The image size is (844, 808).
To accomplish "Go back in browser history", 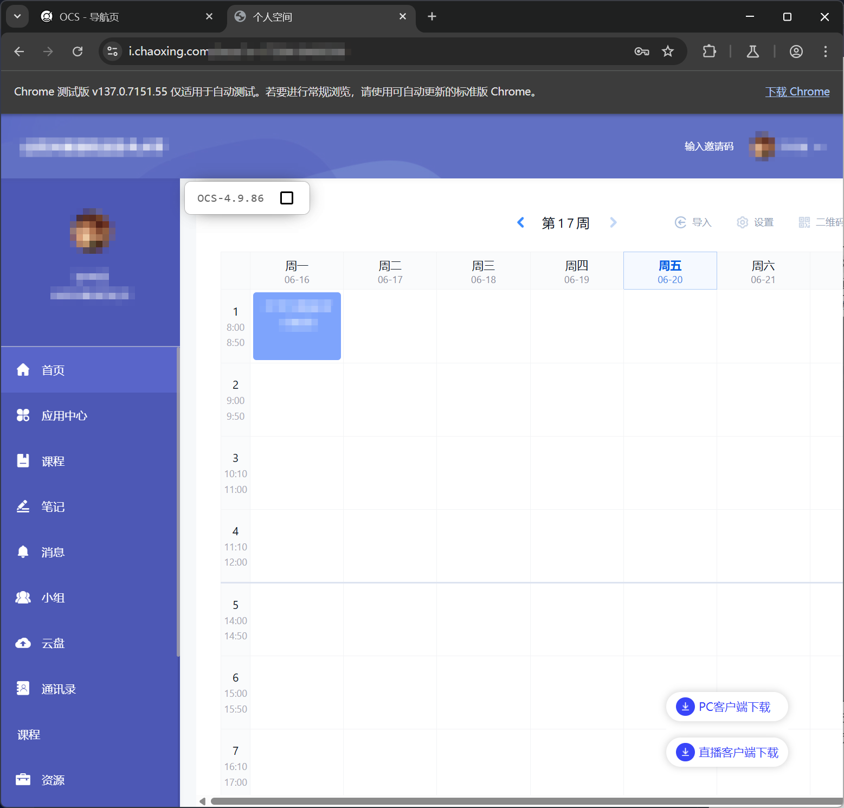I will pos(20,52).
